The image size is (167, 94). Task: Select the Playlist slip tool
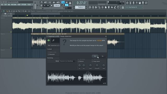(x=16, y=11)
